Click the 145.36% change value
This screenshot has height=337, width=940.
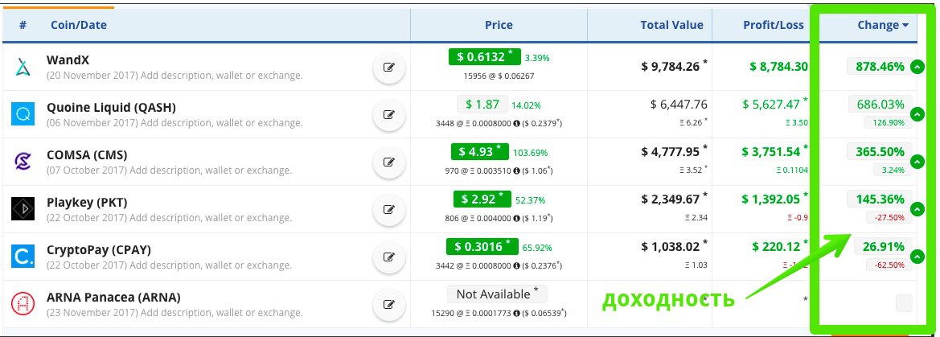(x=880, y=199)
